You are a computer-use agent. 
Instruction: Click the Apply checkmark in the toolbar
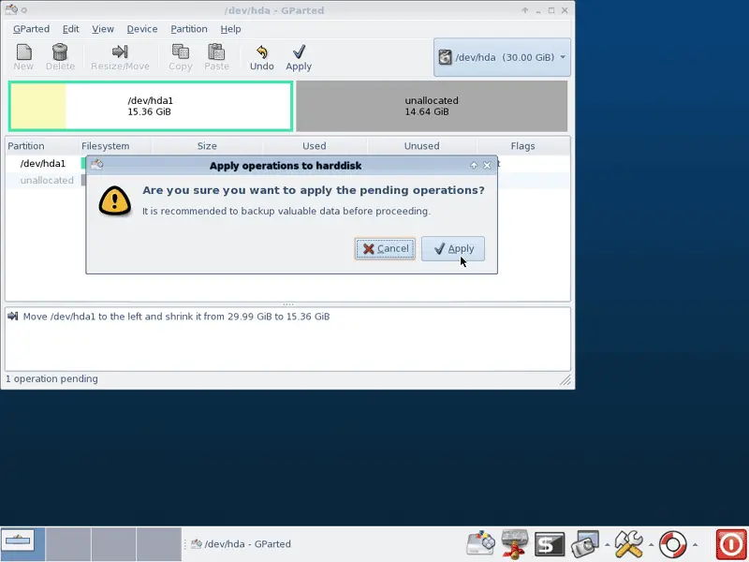(x=299, y=52)
